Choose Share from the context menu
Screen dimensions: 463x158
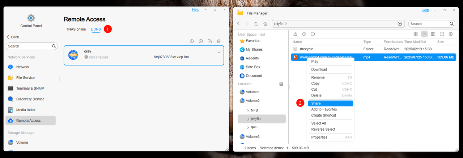tap(330, 103)
